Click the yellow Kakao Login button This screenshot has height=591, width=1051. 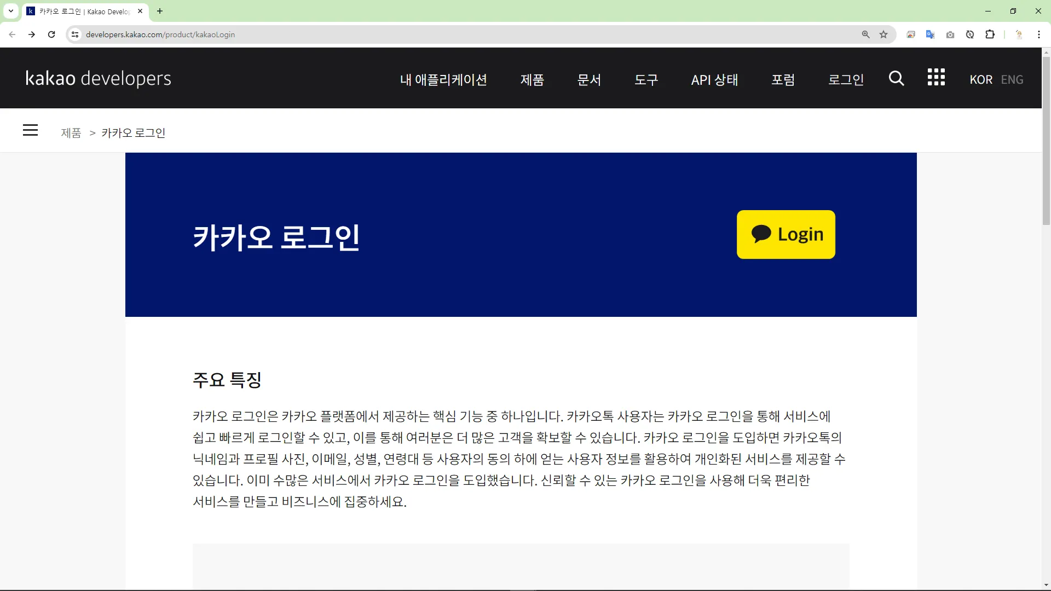pos(786,234)
